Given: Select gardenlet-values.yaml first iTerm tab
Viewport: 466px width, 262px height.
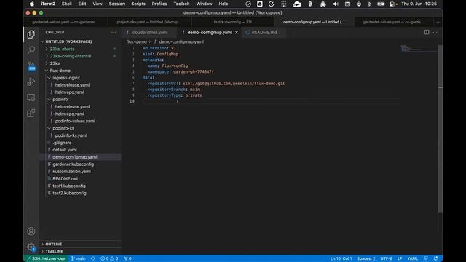Looking at the screenshot, I should [x=66, y=22].
